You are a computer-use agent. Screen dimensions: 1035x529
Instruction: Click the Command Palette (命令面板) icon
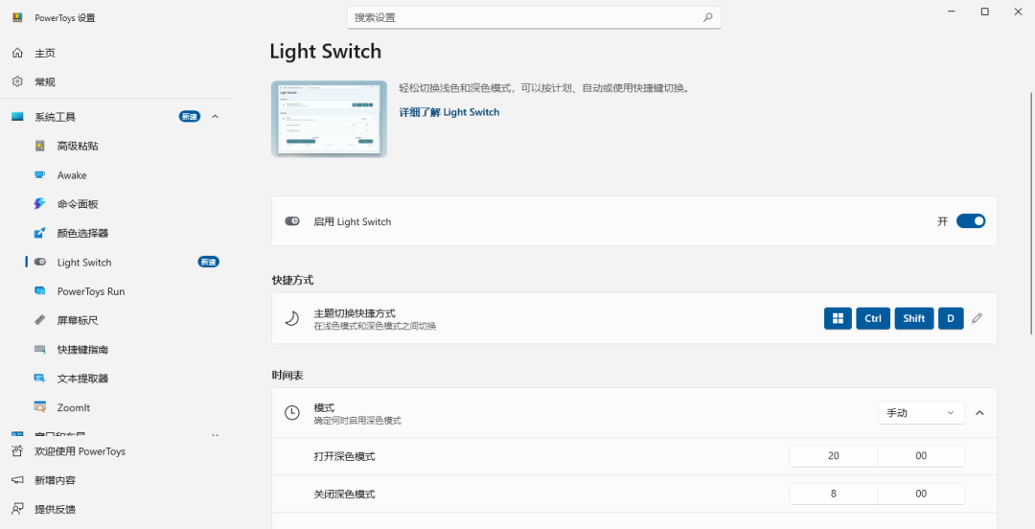[39, 204]
